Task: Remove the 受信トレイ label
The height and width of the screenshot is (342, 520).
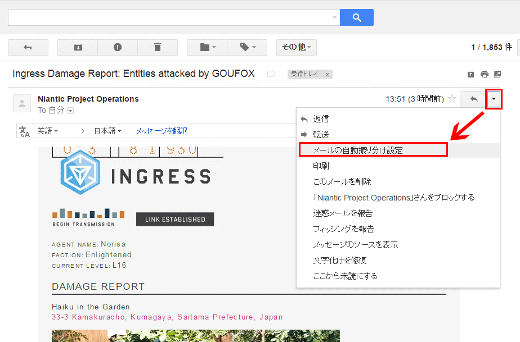Action: tap(328, 74)
